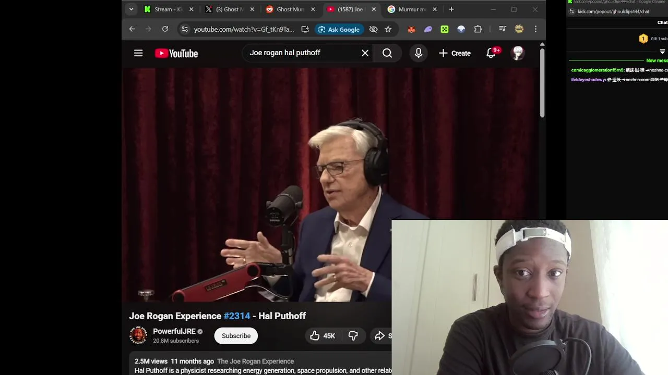The image size is (668, 375).
Task: Expand the tab search dropdown arrow
Action: (132, 9)
